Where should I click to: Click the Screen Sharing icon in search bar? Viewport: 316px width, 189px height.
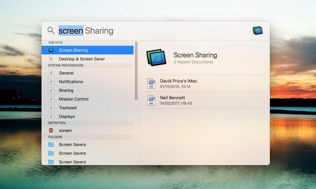click(x=258, y=31)
